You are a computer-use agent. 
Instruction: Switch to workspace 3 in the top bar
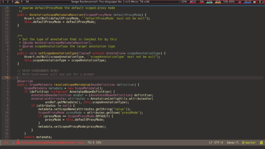tap(12, 2)
